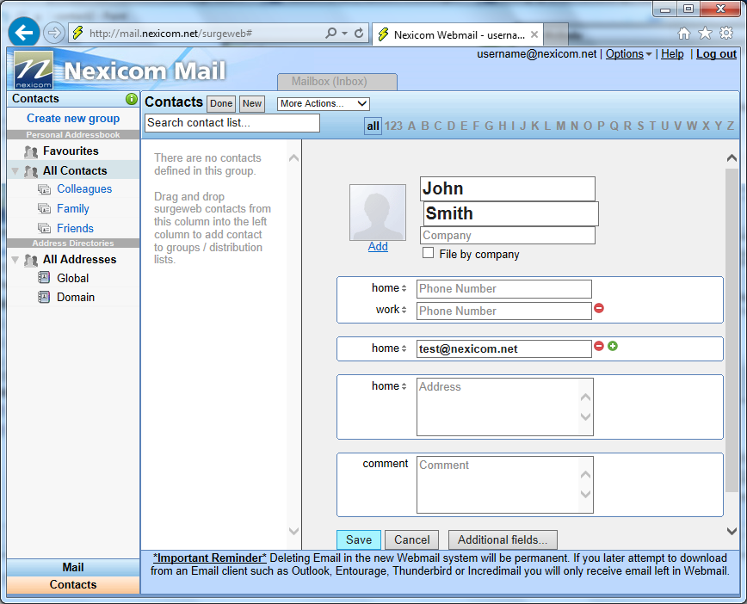
Task: Click the Friends group icon
Action: click(x=44, y=228)
